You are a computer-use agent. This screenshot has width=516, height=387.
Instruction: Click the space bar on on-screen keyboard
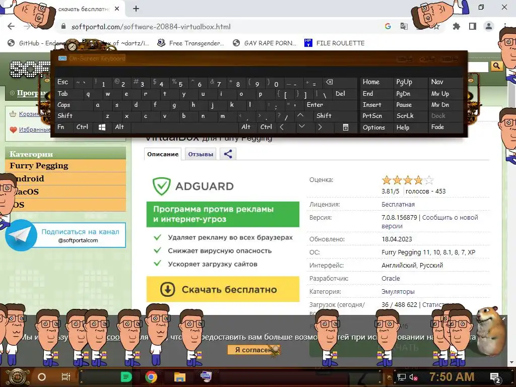(x=184, y=127)
